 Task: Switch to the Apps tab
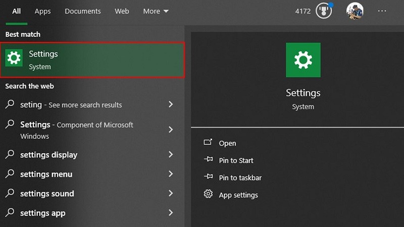(x=42, y=11)
